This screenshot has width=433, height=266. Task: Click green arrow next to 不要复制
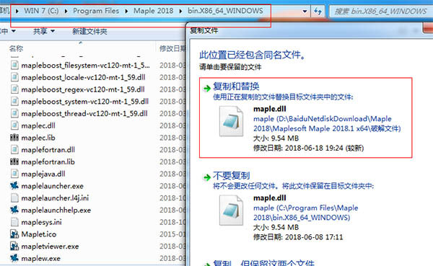point(206,177)
